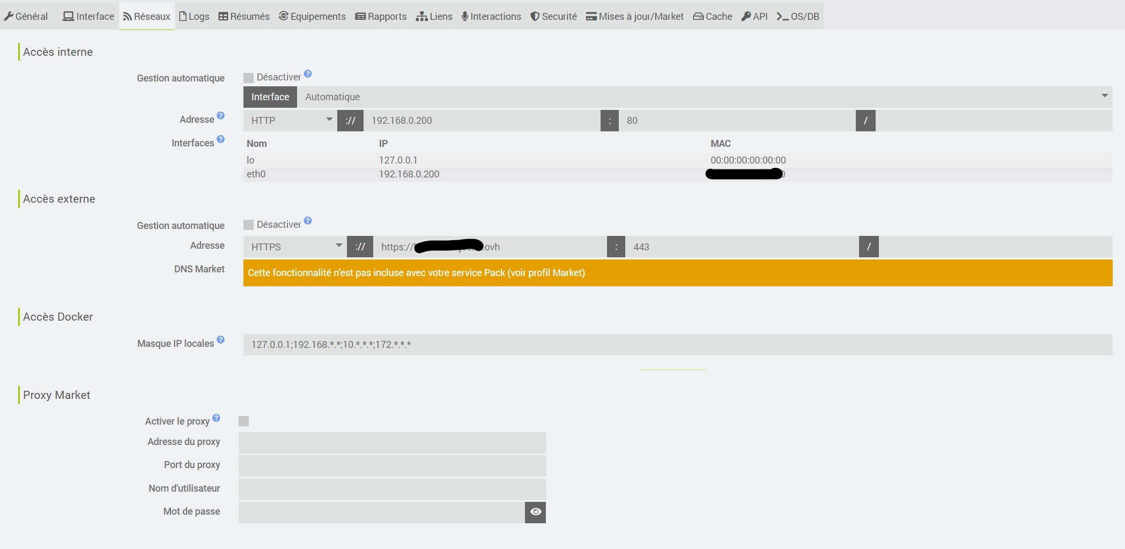Screen dimensions: 1125x549
Task: Open the Interface Automatique dropdown
Action: (705, 97)
